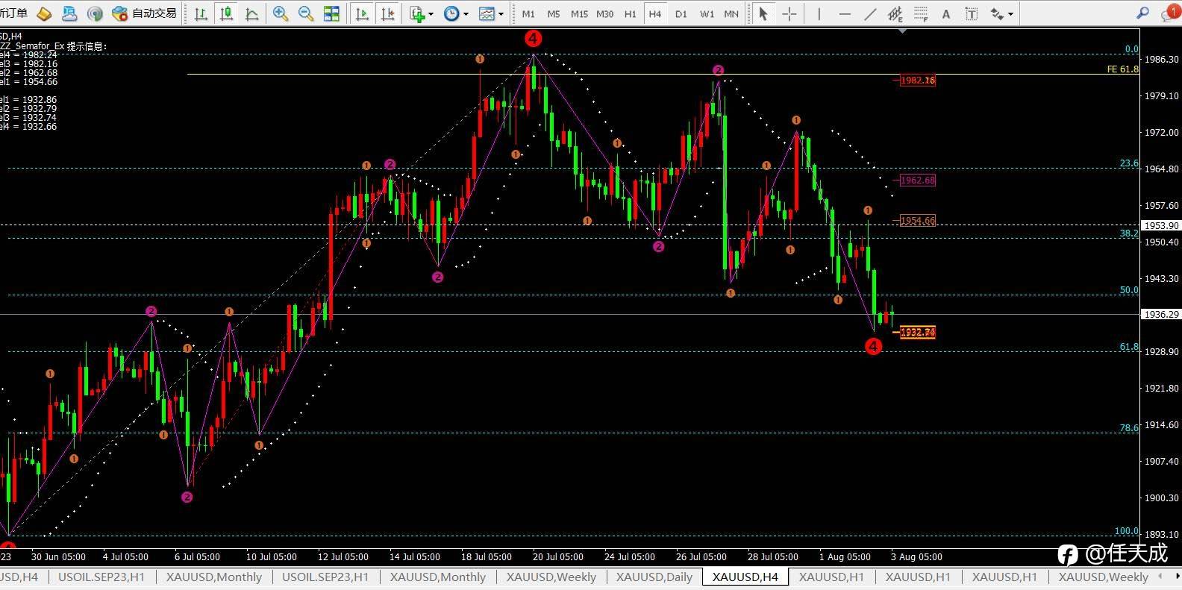Select the M5 timeframe
Viewport: 1182px width, 590px height.
[x=554, y=13]
